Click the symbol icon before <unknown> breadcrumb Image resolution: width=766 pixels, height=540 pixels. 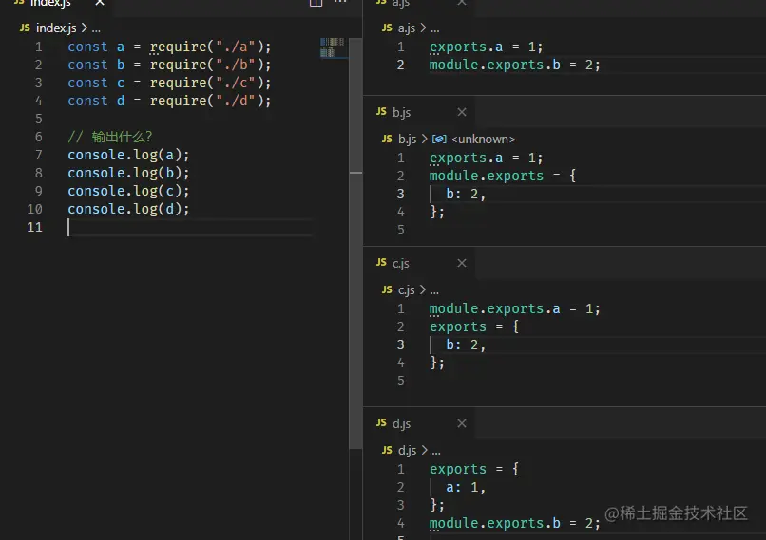[x=439, y=140]
